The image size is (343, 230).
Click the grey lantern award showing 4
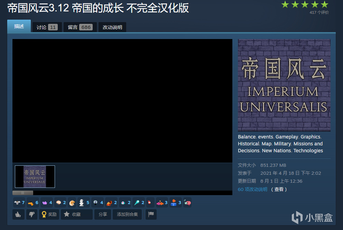[x=98, y=203]
